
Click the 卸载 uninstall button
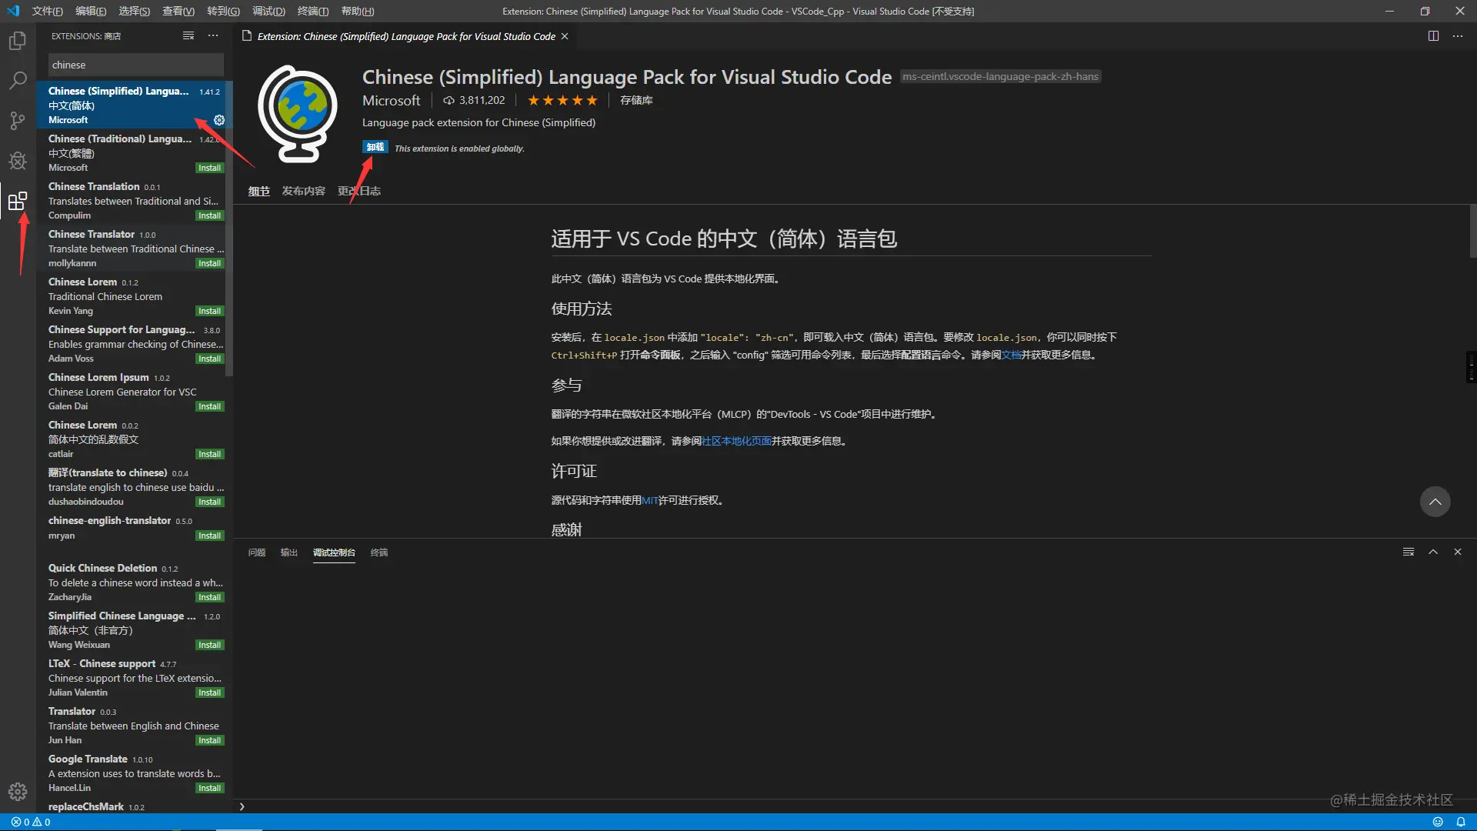pyautogui.click(x=375, y=148)
